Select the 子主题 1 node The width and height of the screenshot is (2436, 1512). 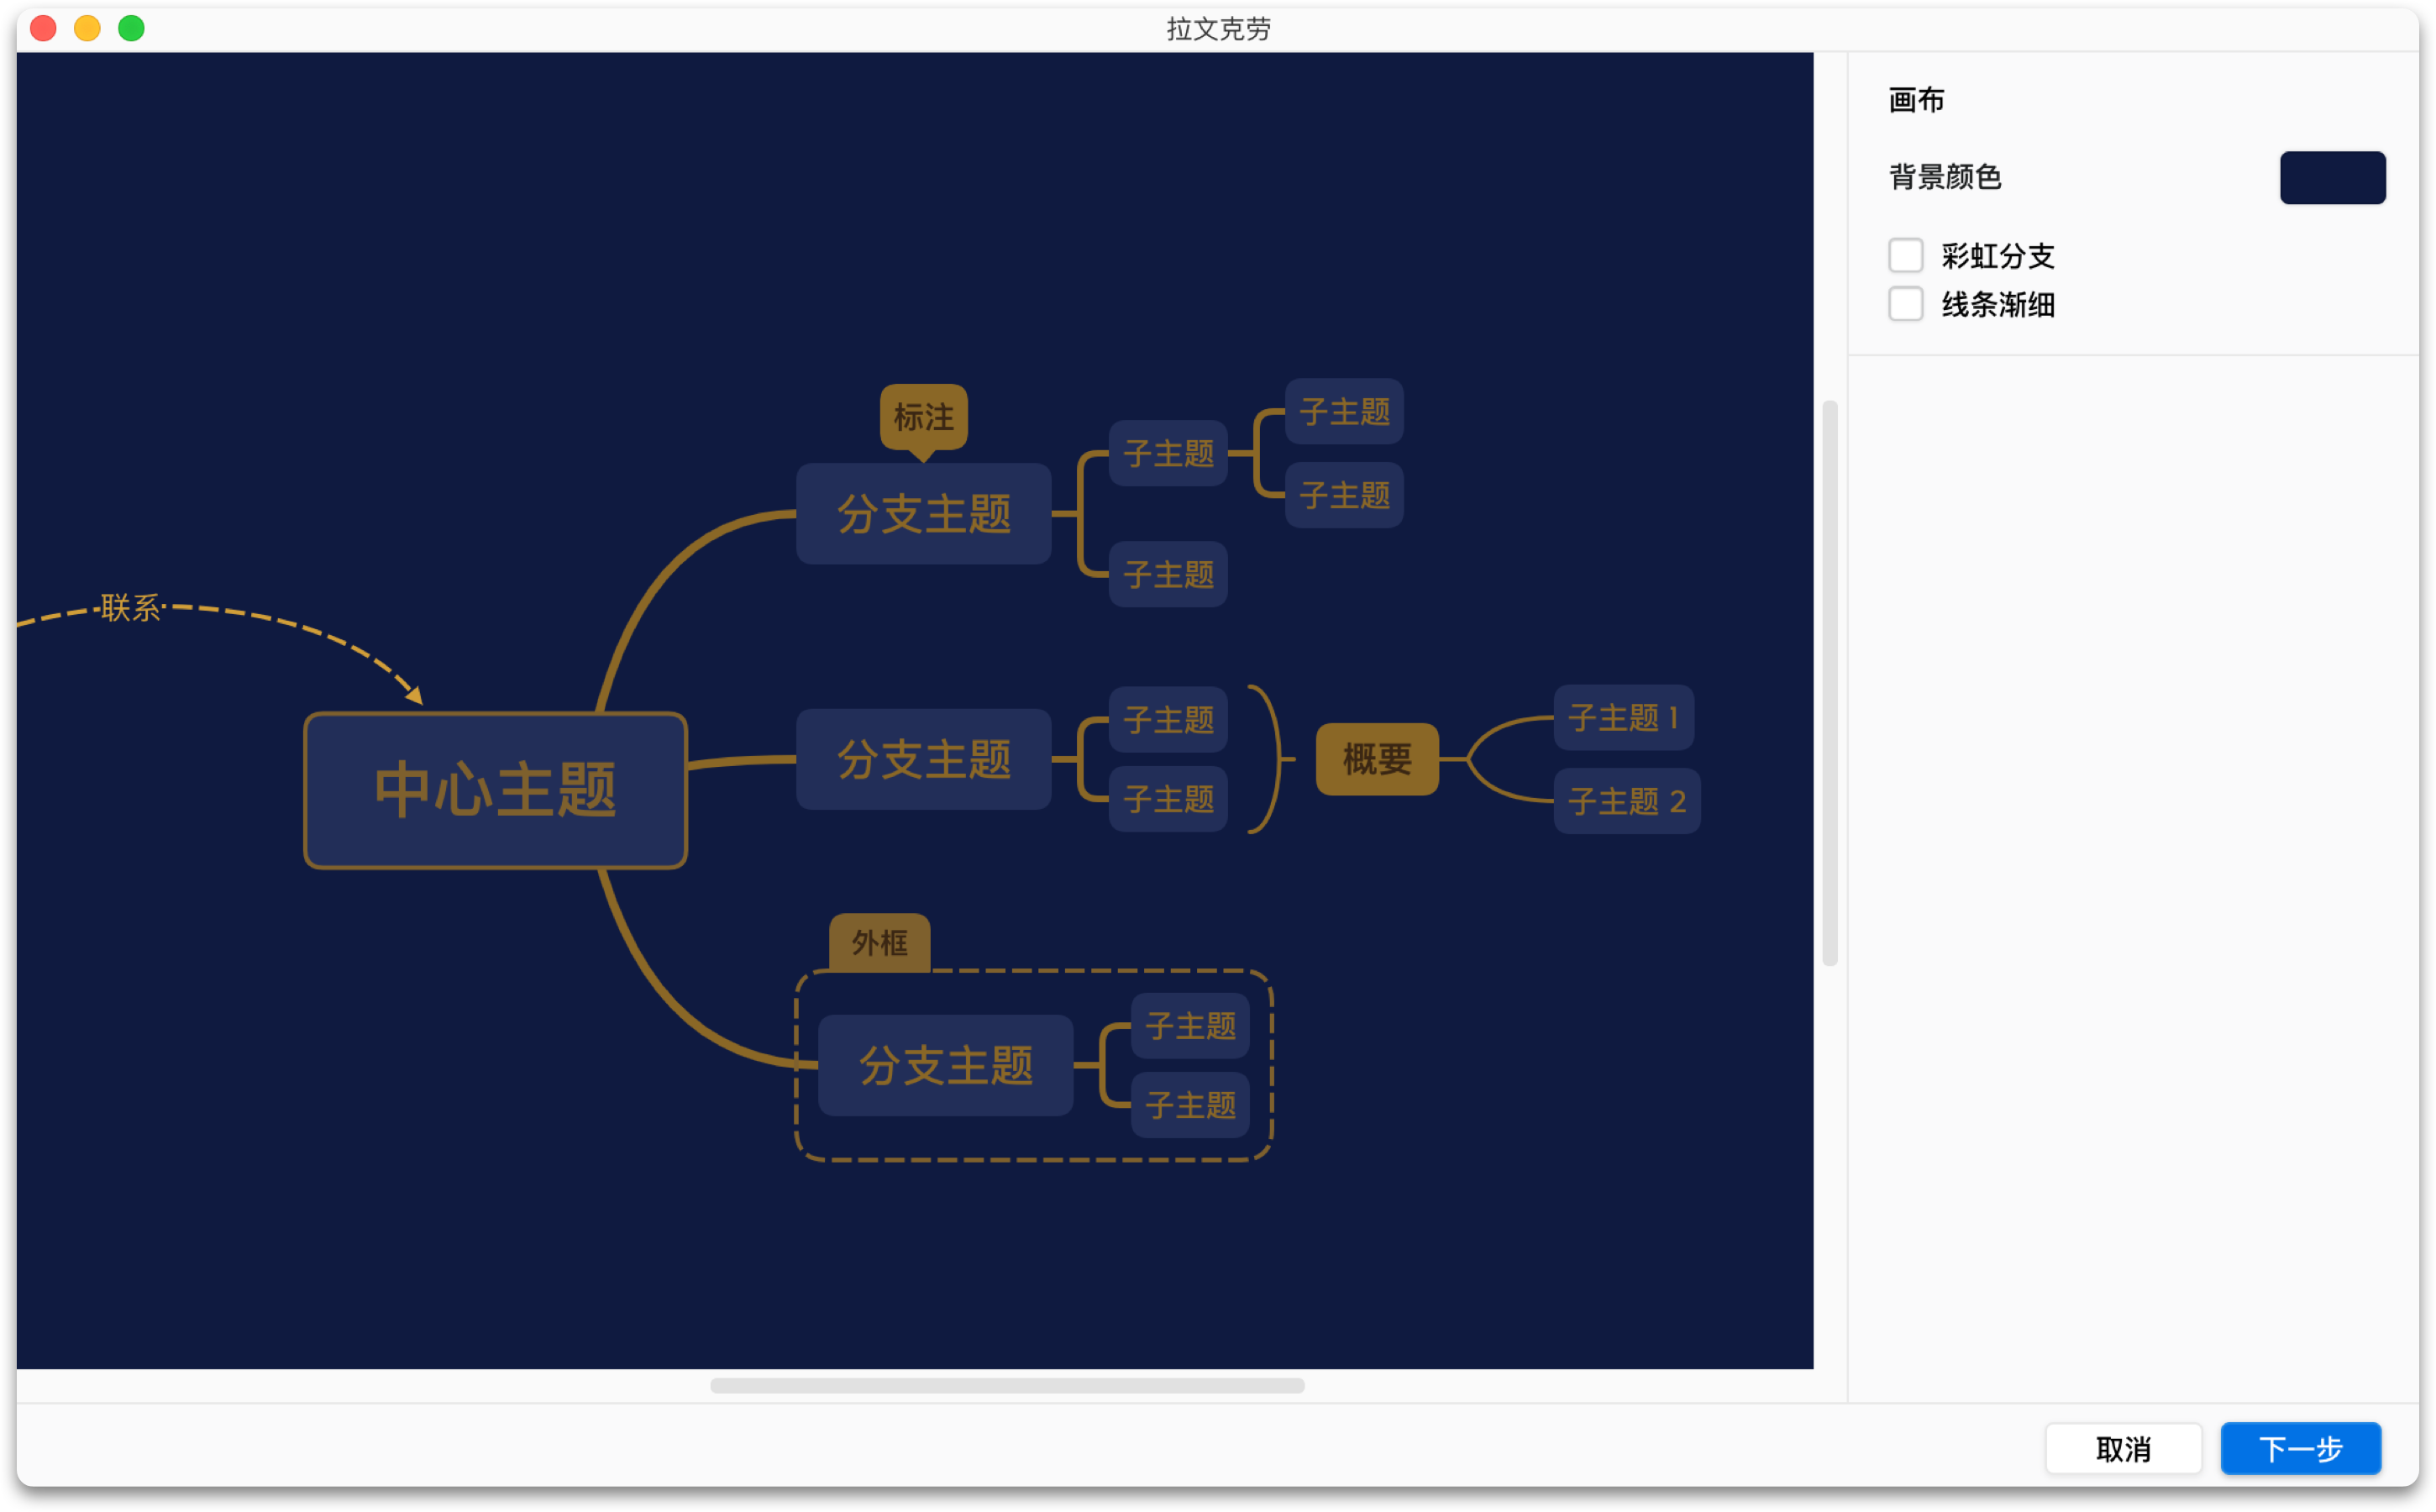point(1623,717)
